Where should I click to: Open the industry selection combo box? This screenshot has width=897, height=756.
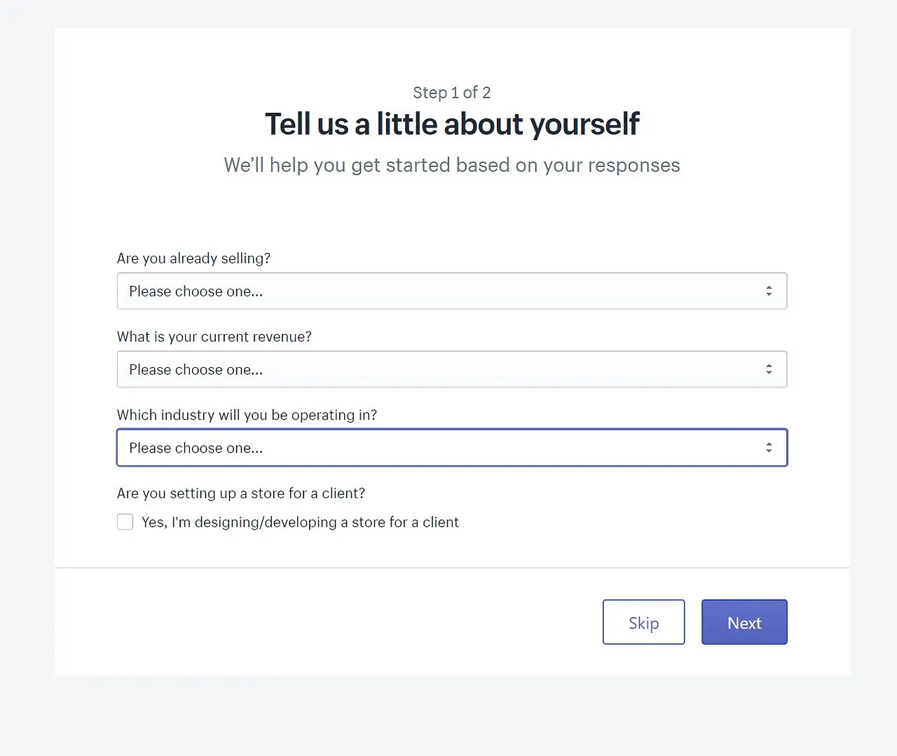point(451,448)
